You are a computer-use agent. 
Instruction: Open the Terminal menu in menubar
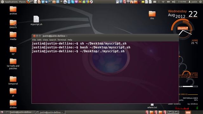[62, 40]
